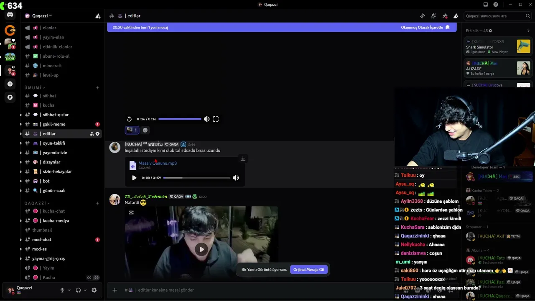Open the green KUCHA server icon
Viewport: 535px width, 301px height.
pos(10,57)
